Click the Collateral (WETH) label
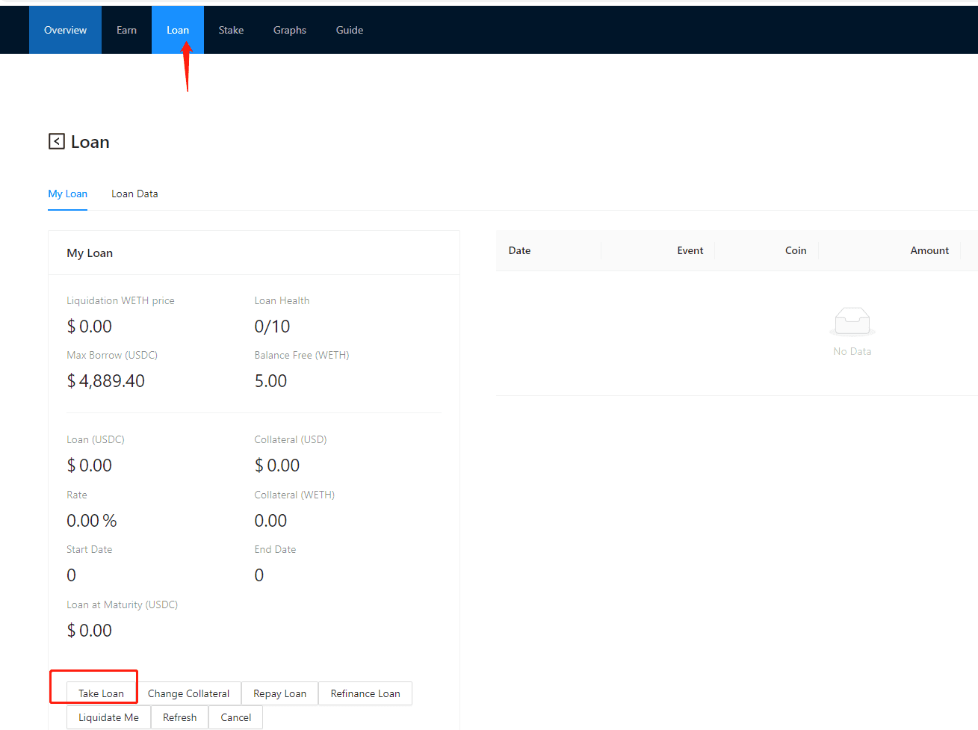This screenshot has height=730, width=978. point(294,495)
